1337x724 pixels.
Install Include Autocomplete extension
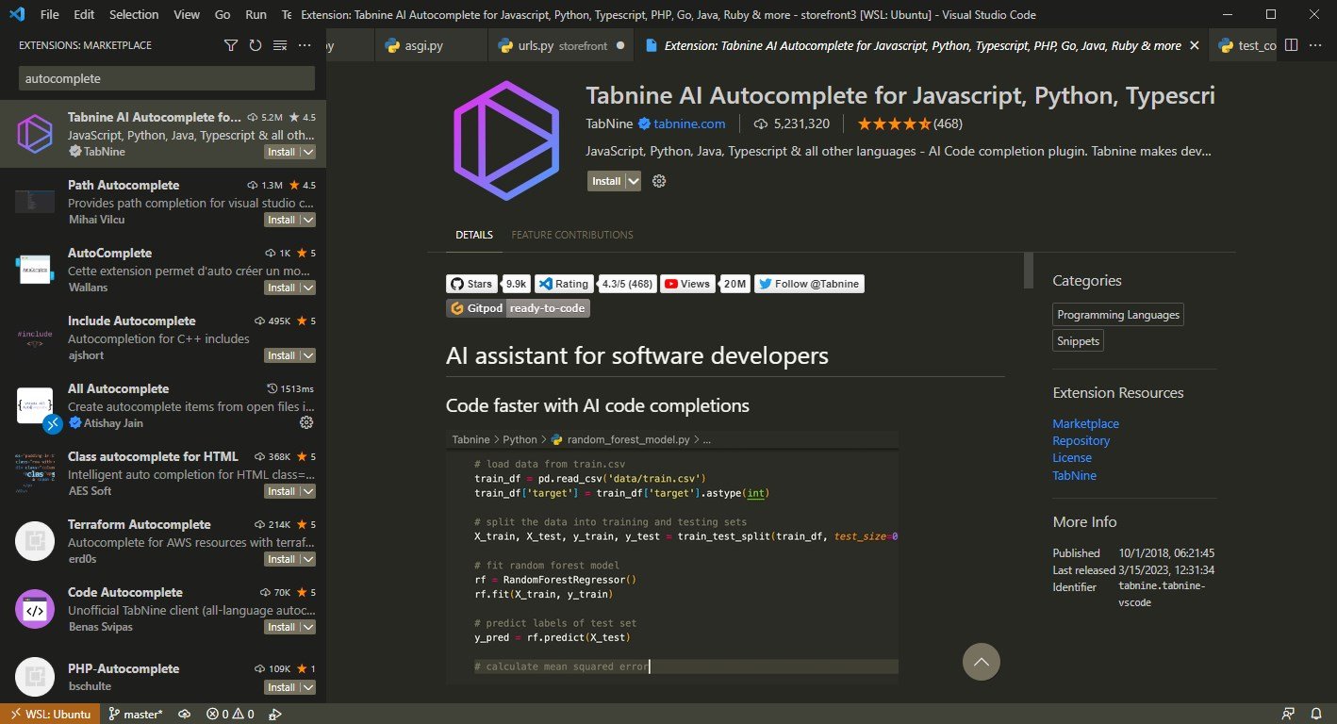(x=281, y=355)
